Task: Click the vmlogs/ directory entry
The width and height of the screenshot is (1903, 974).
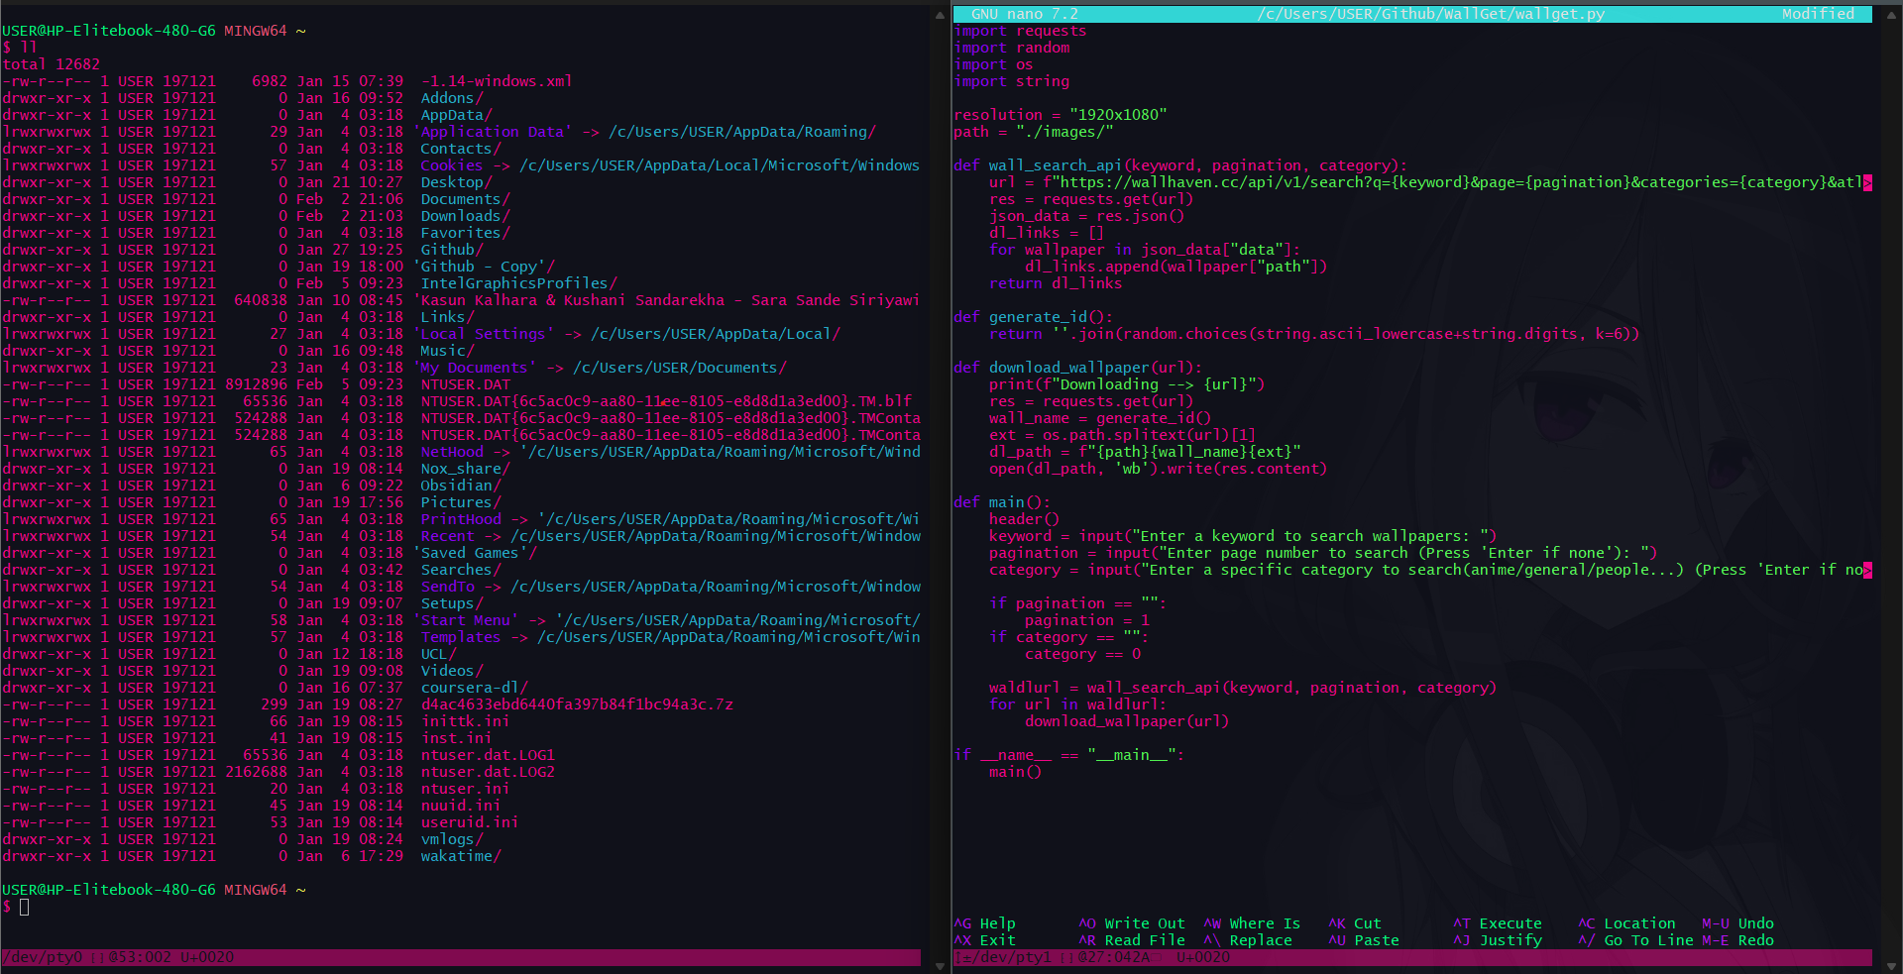Action: [x=452, y=839]
